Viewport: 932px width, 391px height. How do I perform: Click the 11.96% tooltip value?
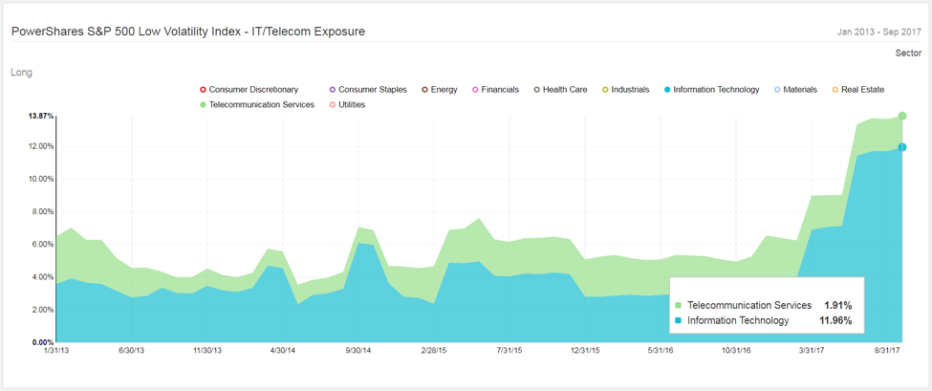pyautogui.click(x=835, y=321)
